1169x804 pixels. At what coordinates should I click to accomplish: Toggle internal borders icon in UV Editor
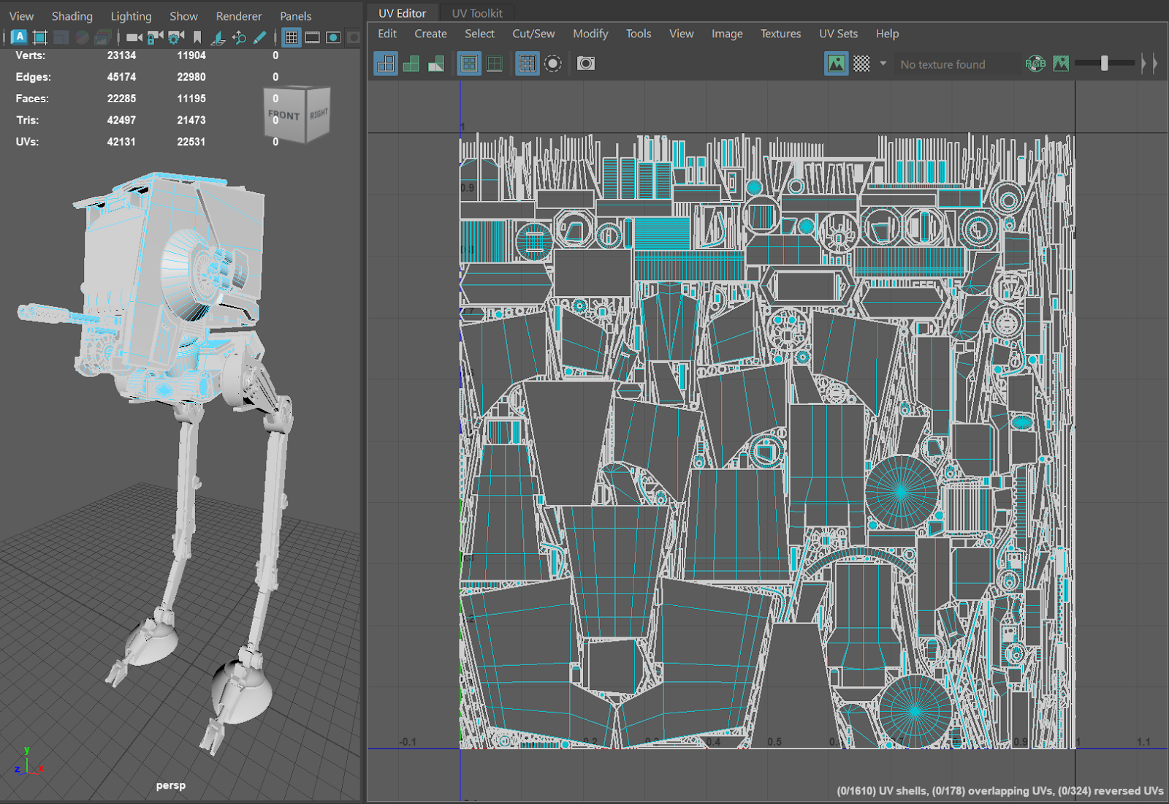[x=495, y=64]
